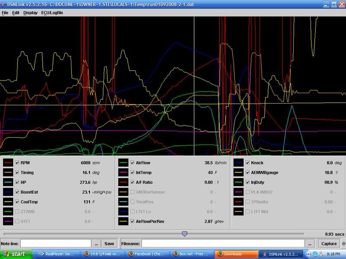This screenshot has height=259, width=346.
Task: Click the red RPM line color swatch
Action: 8,163
